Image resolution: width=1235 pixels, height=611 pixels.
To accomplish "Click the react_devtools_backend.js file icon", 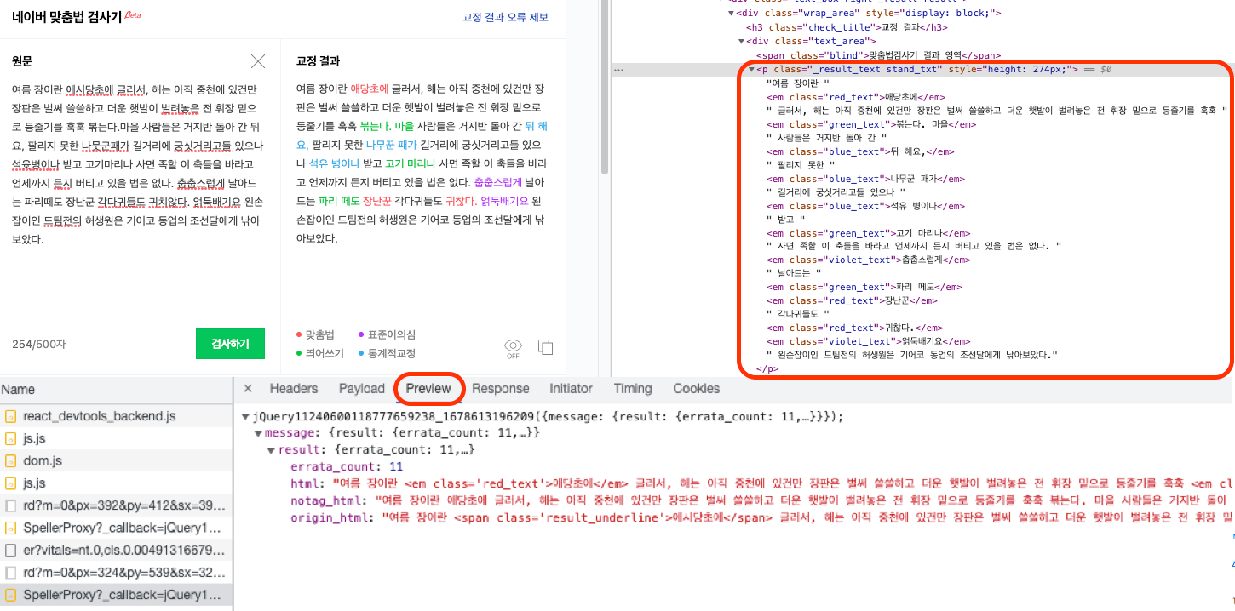I will tap(12, 416).
